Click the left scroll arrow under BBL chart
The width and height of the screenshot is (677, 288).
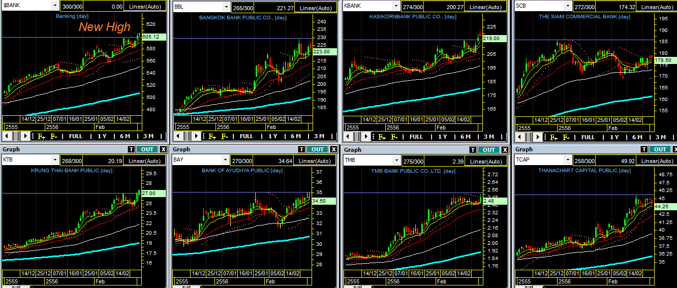click(x=177, y=136)
